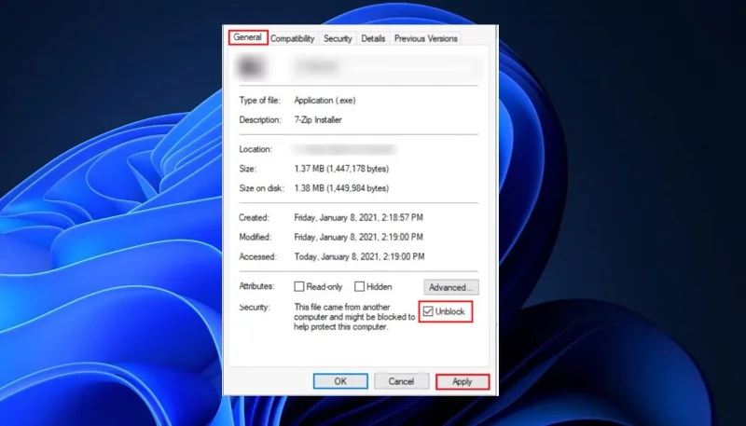The width and height of the screenshot is (746, 426).
Task: Click the blurred file icon at top
Action: click(251, 67)
